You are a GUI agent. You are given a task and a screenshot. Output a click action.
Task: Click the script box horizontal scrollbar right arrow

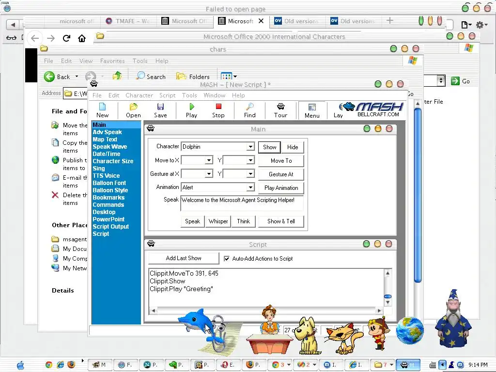pyautogui.click(x=380, y=310)
